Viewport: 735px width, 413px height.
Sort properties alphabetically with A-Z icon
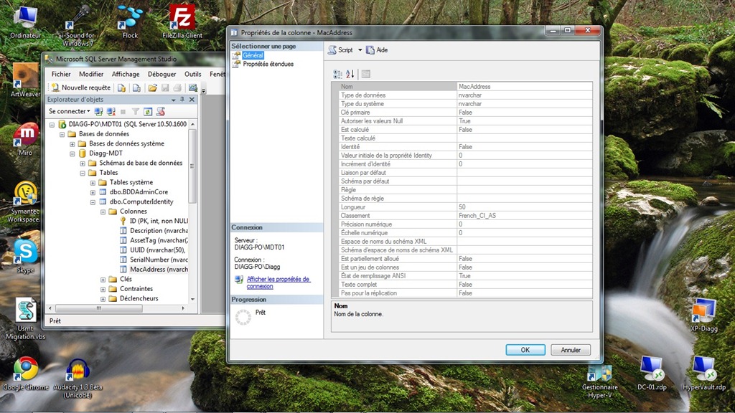(350, 74)
